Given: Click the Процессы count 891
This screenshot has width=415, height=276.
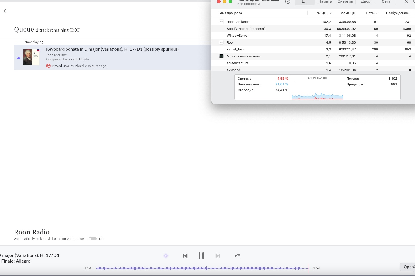Looking at the screenshot, I should [394, 84].
